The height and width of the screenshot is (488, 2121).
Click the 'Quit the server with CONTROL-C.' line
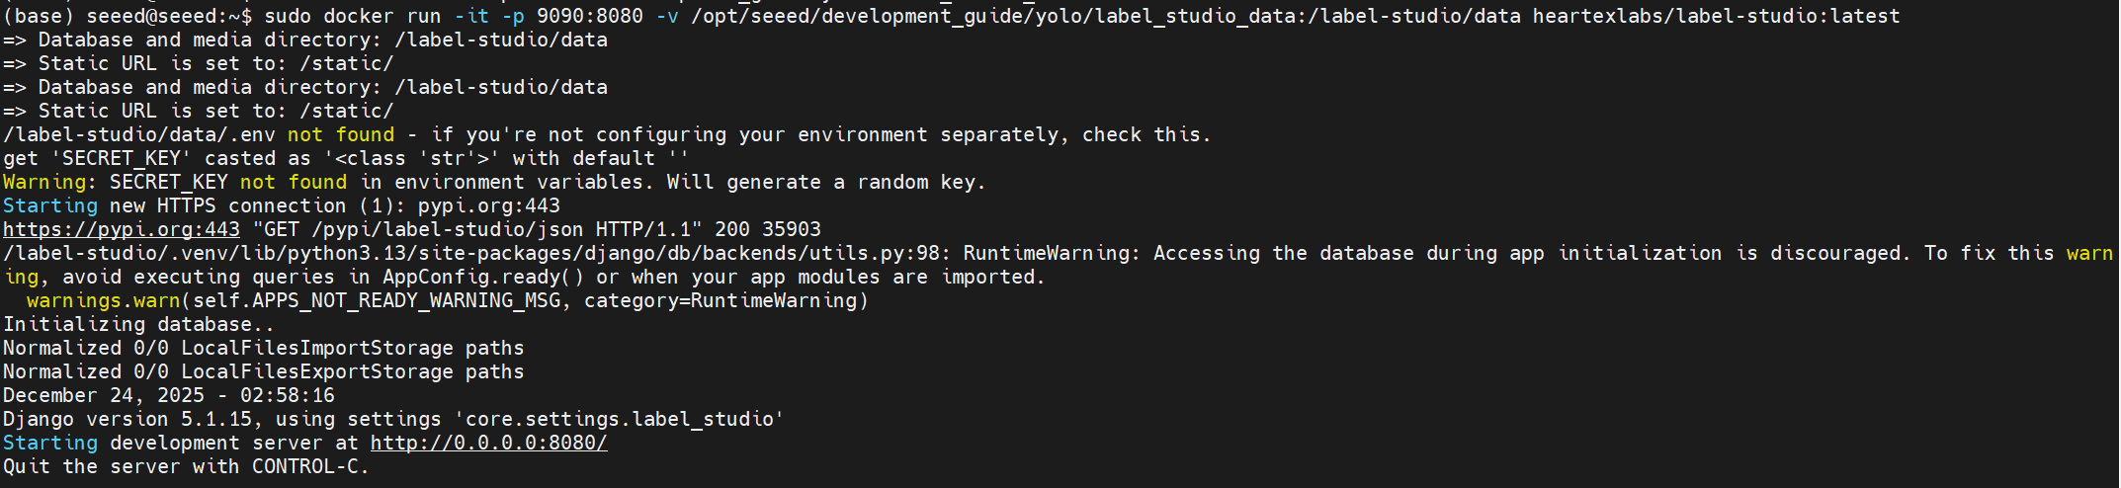pyautogui.click(x=186, y=467)
